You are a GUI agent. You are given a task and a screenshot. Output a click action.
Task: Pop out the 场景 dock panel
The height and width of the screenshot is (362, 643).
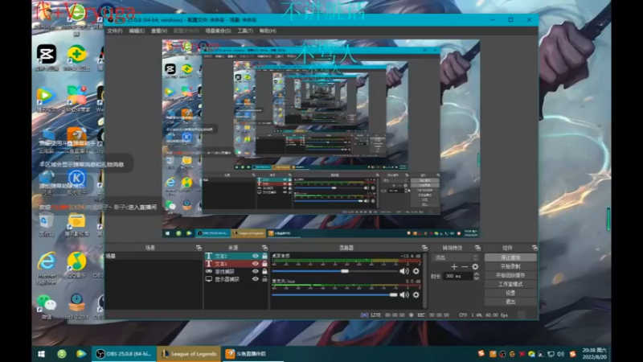(x=199, y=248)
